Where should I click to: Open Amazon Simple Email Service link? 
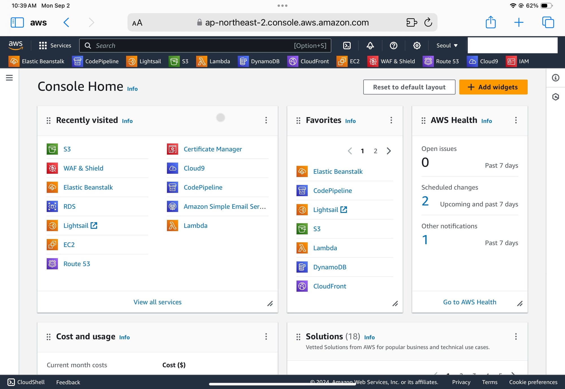coord(225,206)
